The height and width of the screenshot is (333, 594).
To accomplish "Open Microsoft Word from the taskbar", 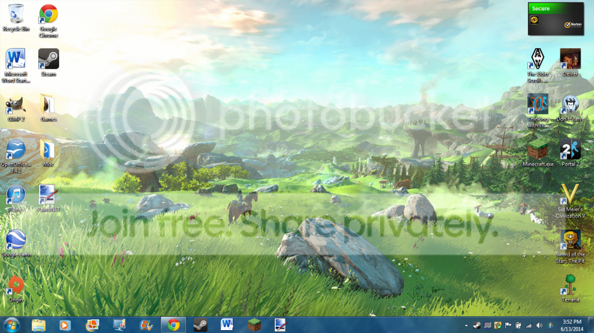I will pyautogui.click(x=227, y=325).
